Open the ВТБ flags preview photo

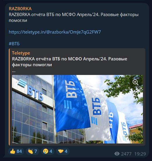77,109
